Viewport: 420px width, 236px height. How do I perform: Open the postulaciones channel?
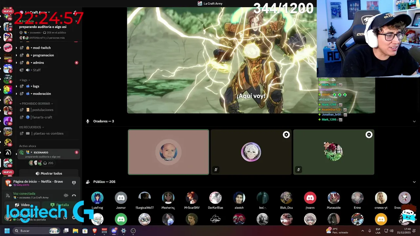click(x=49, y=110)
